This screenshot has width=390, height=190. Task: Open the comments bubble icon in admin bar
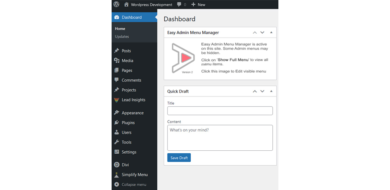coord(179,4)
